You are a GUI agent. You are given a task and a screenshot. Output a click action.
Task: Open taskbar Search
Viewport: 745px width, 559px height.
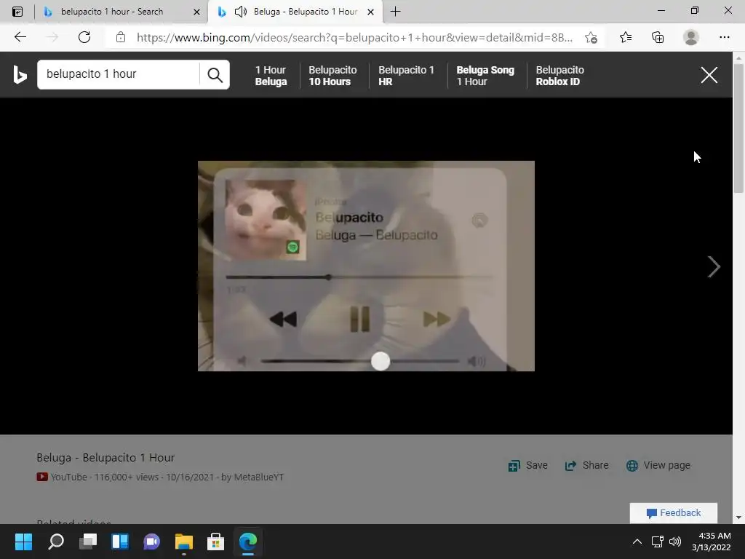click(x=55, y=542)
